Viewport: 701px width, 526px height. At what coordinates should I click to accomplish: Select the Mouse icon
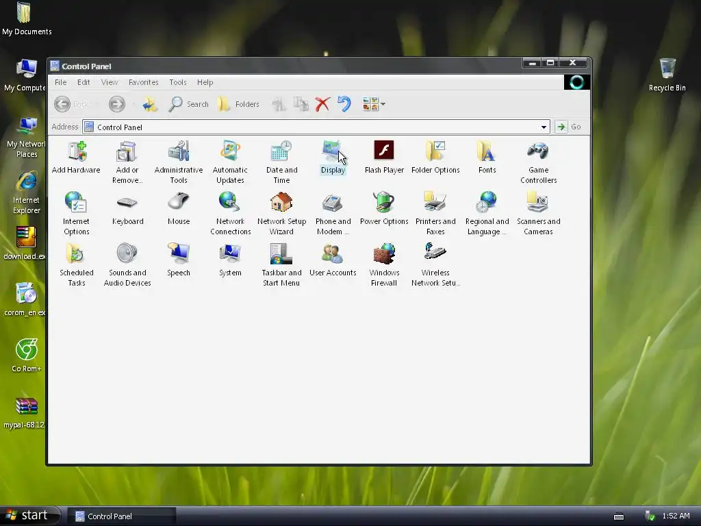pyautogui.click(x=179, y=201)
